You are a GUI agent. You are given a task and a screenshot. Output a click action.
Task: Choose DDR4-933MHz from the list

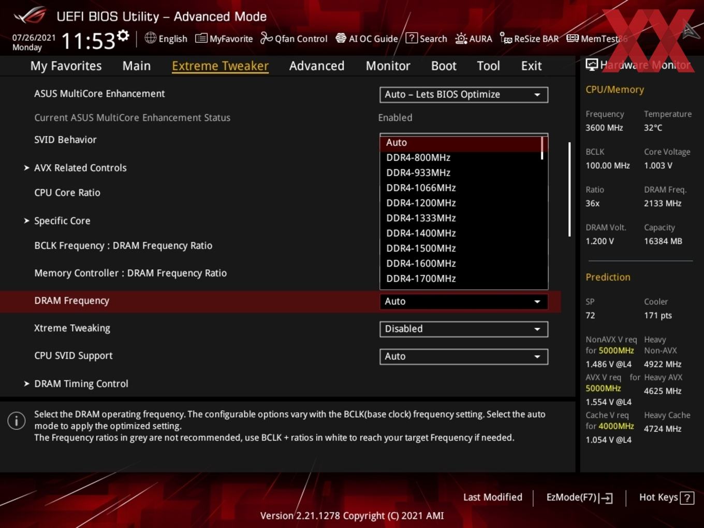point(461,172)
